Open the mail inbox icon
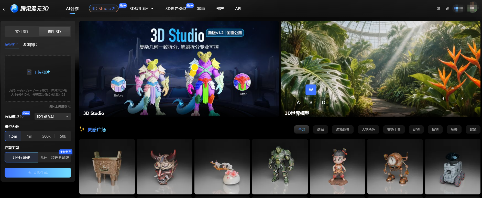 pos(438,8)
